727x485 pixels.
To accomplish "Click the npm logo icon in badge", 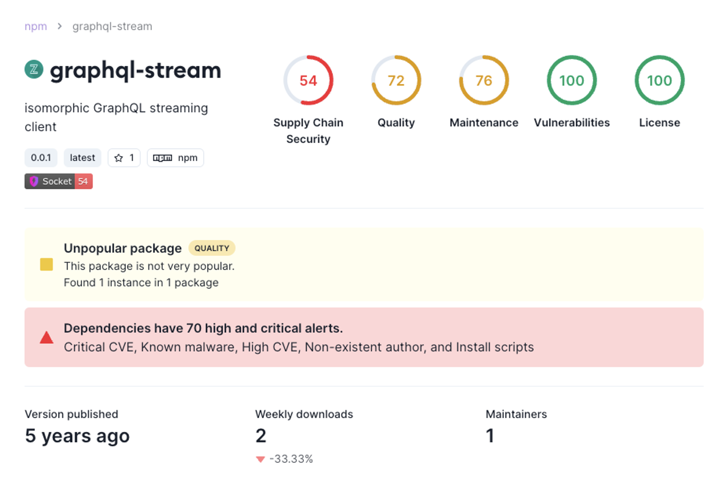I will point(162,158).
